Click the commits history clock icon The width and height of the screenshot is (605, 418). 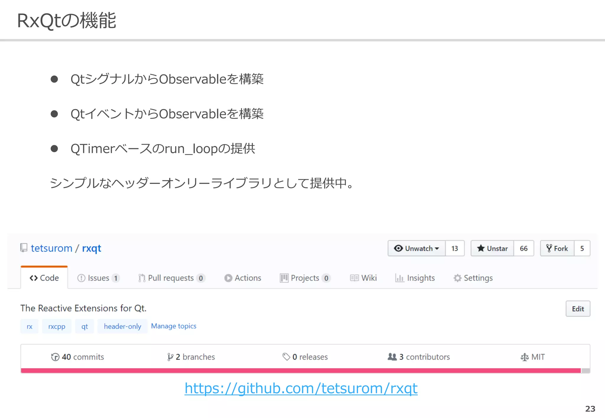point(55,357)
